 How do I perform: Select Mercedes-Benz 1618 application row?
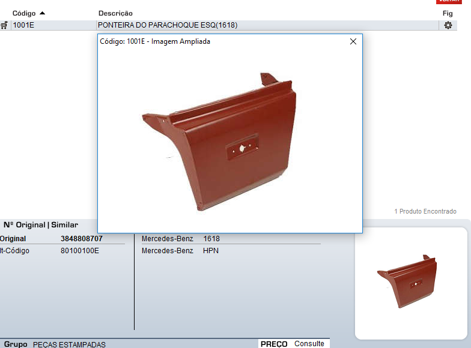(181, 239)
